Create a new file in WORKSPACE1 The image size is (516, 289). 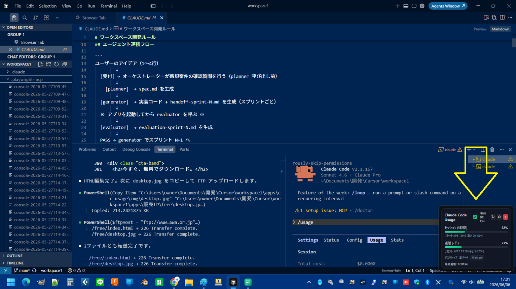[40, 64]
